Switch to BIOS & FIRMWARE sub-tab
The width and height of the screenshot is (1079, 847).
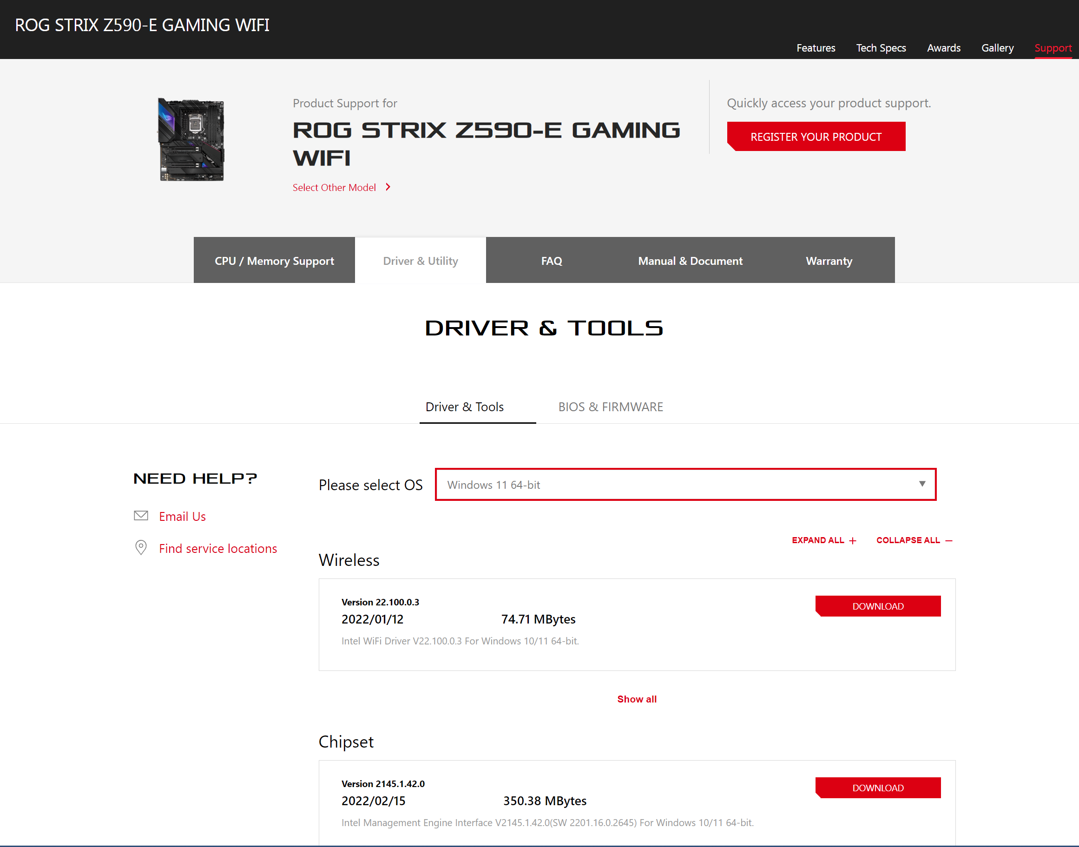point(611,407)
